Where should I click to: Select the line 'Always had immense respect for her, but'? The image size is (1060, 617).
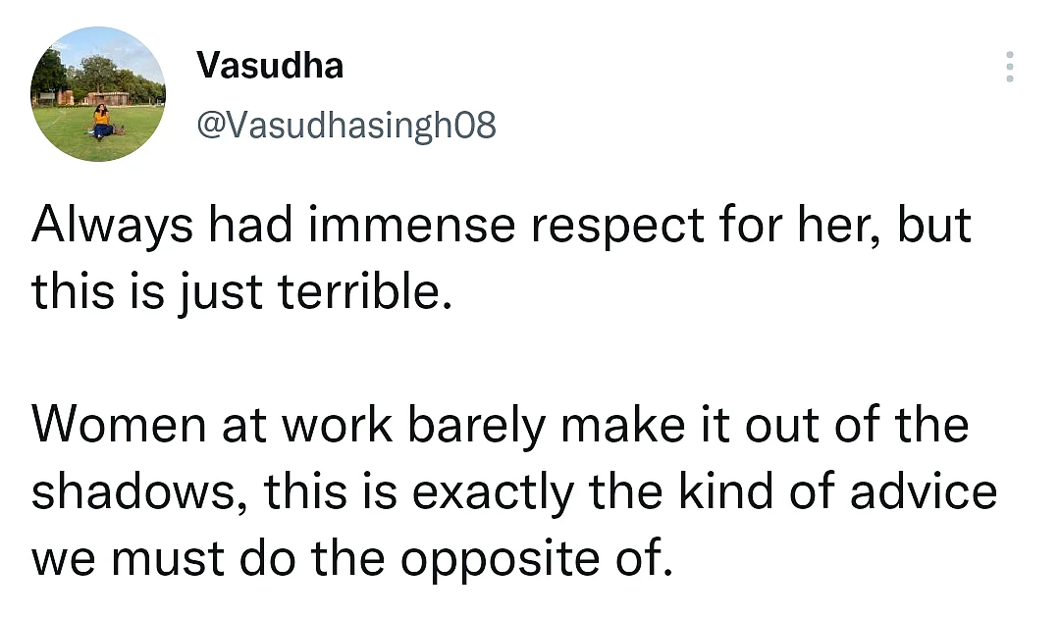(x=501, y=225)
